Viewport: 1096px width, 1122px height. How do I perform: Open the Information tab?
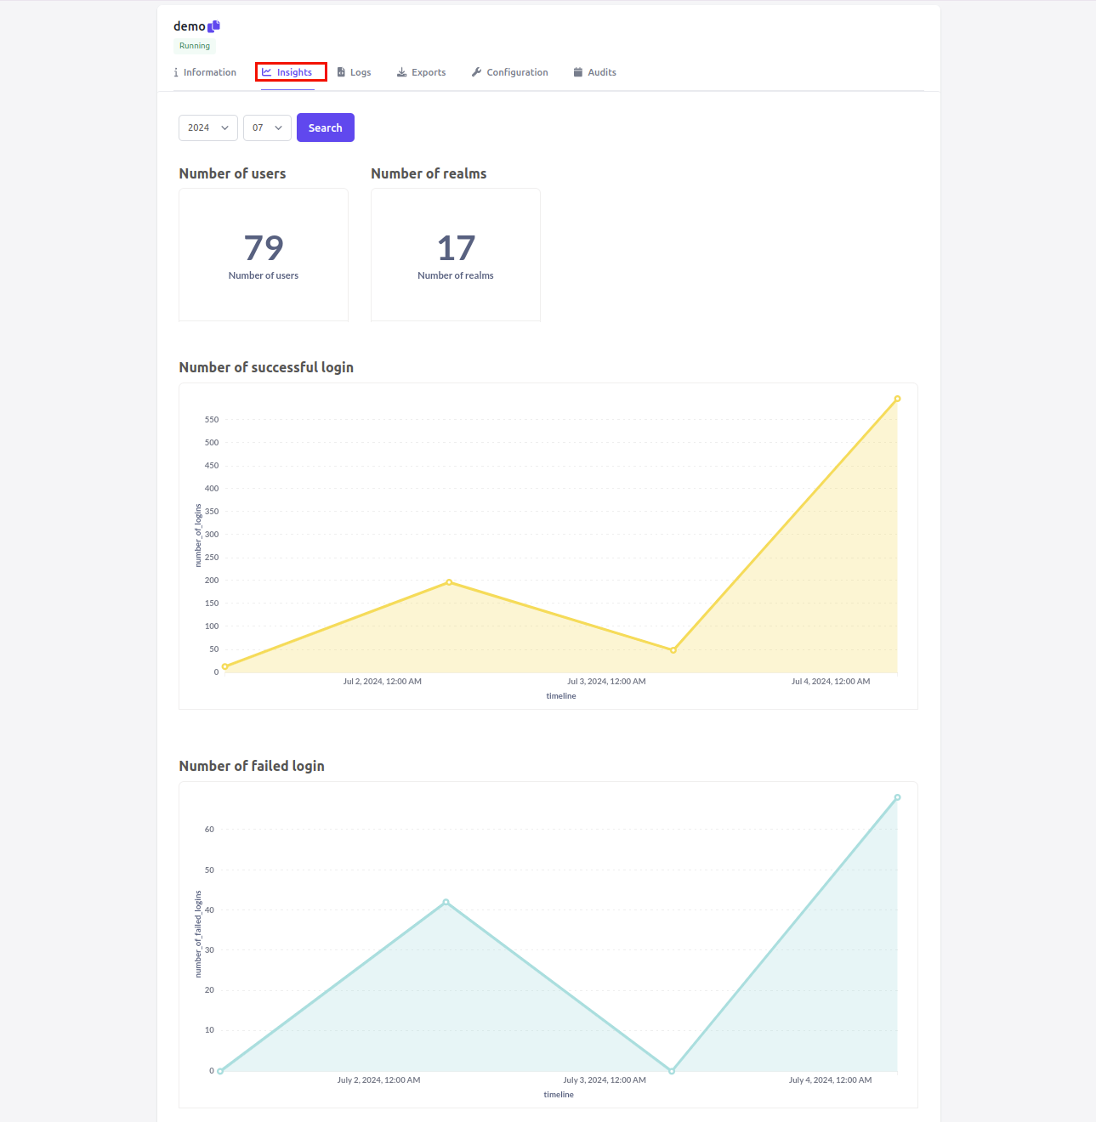205,72
